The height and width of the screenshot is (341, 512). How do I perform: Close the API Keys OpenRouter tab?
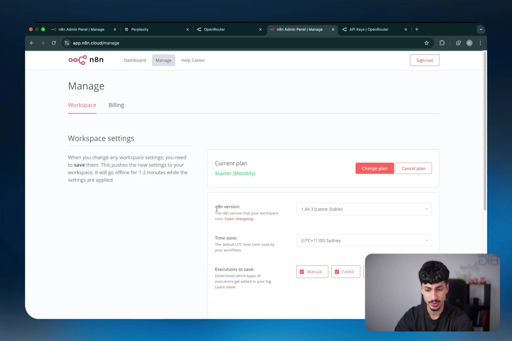[406, 29]
